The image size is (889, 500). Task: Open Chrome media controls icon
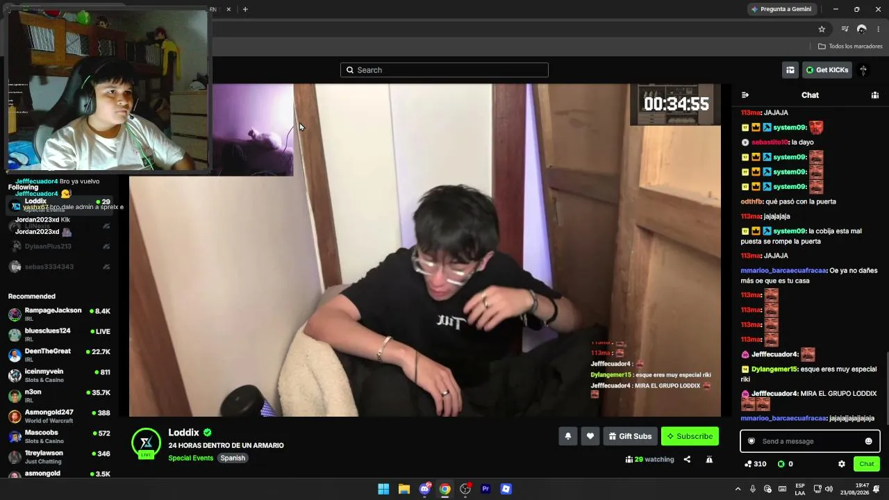pos(845,29)
